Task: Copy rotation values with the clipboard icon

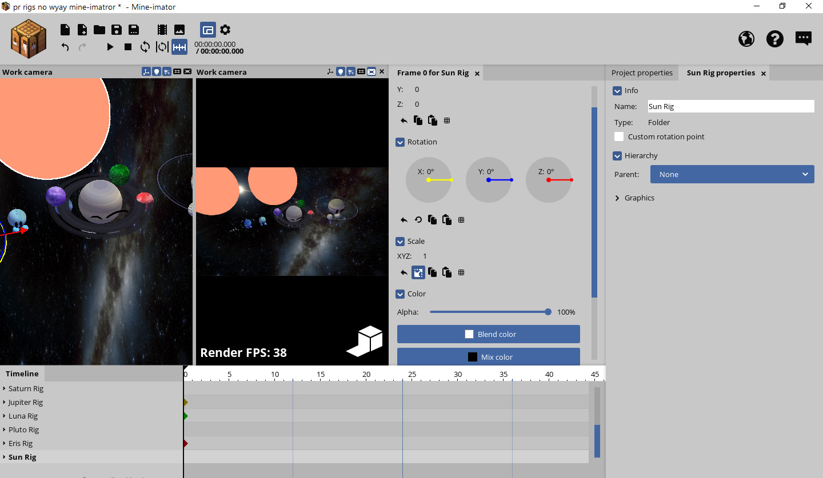Action: click(x=432, y=219)
